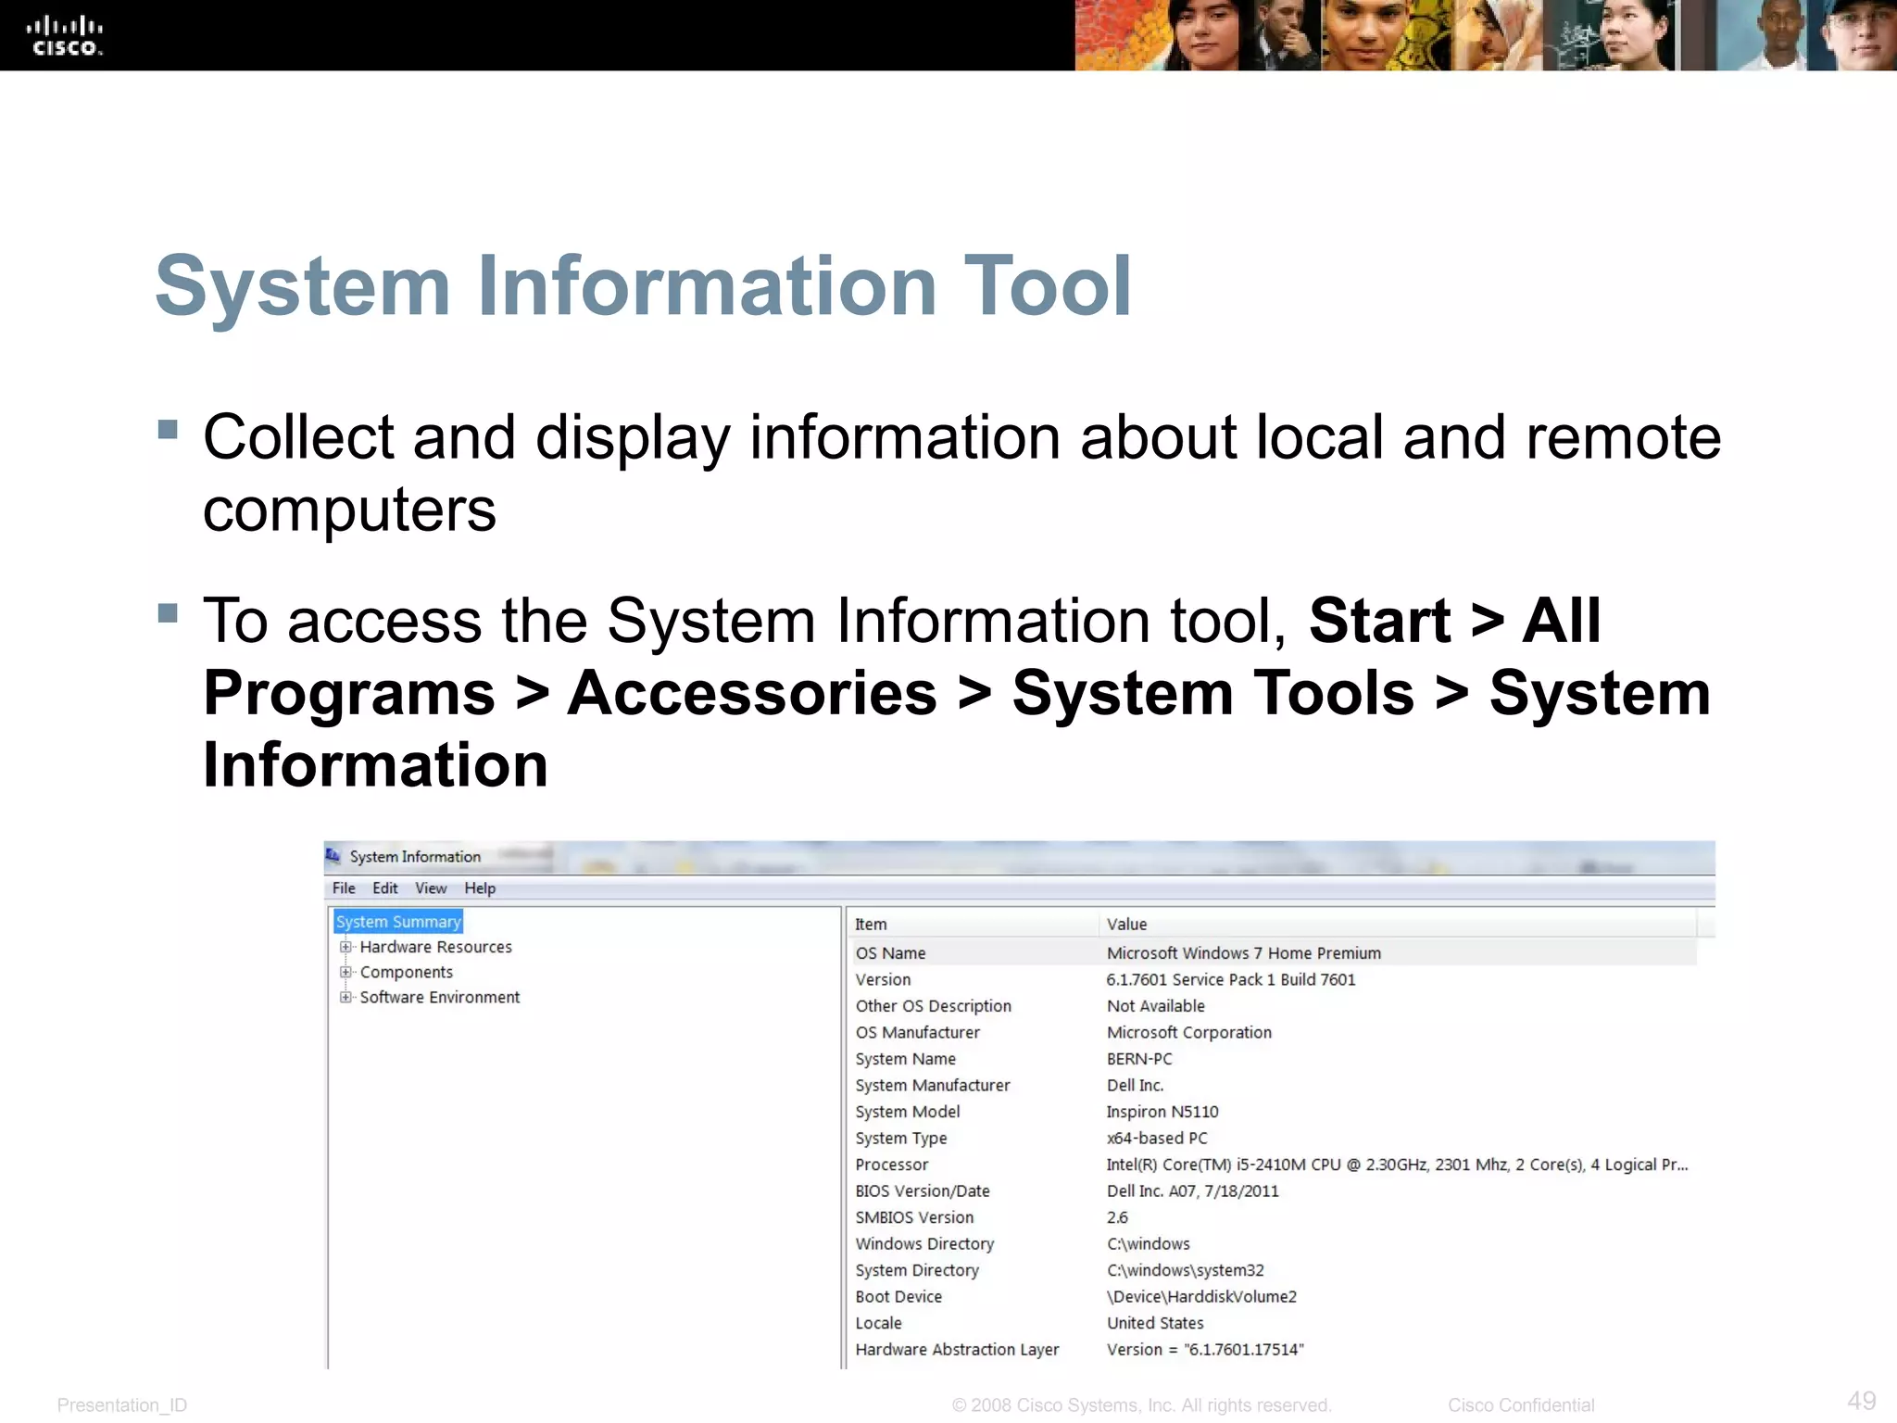Image resolution: width=1897 pixels, height=1423 pixels.
Task: Click the Version = "6.1.7601.17514" value
Action: 1205,1349
